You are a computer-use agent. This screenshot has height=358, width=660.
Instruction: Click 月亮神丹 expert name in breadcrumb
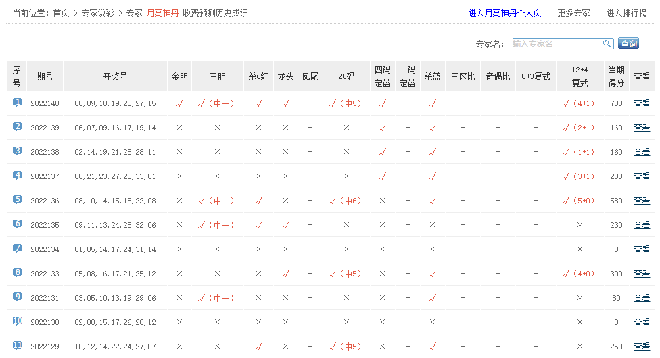162,13
